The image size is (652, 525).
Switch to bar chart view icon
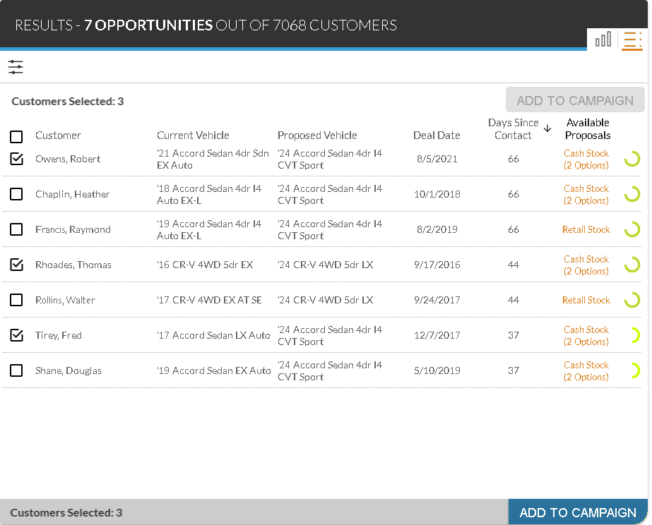pos(603,40)
